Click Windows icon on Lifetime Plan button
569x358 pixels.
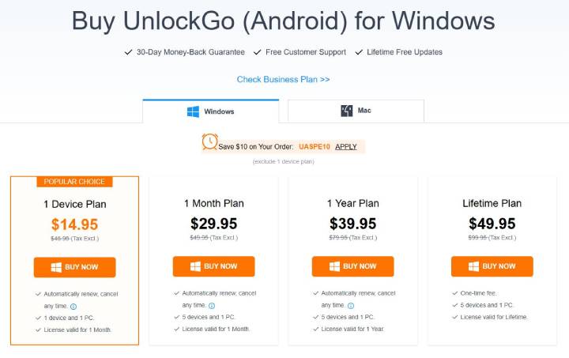pyautogui.click(x=474, y=266)
